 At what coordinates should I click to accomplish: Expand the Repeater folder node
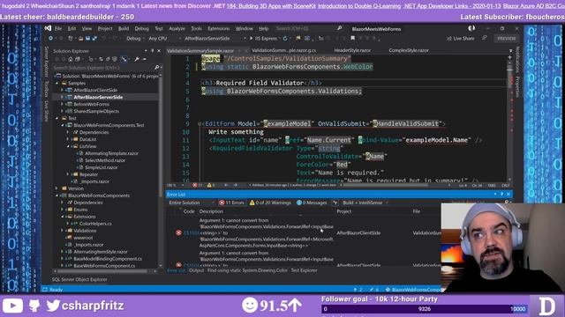tap(68, 174)
